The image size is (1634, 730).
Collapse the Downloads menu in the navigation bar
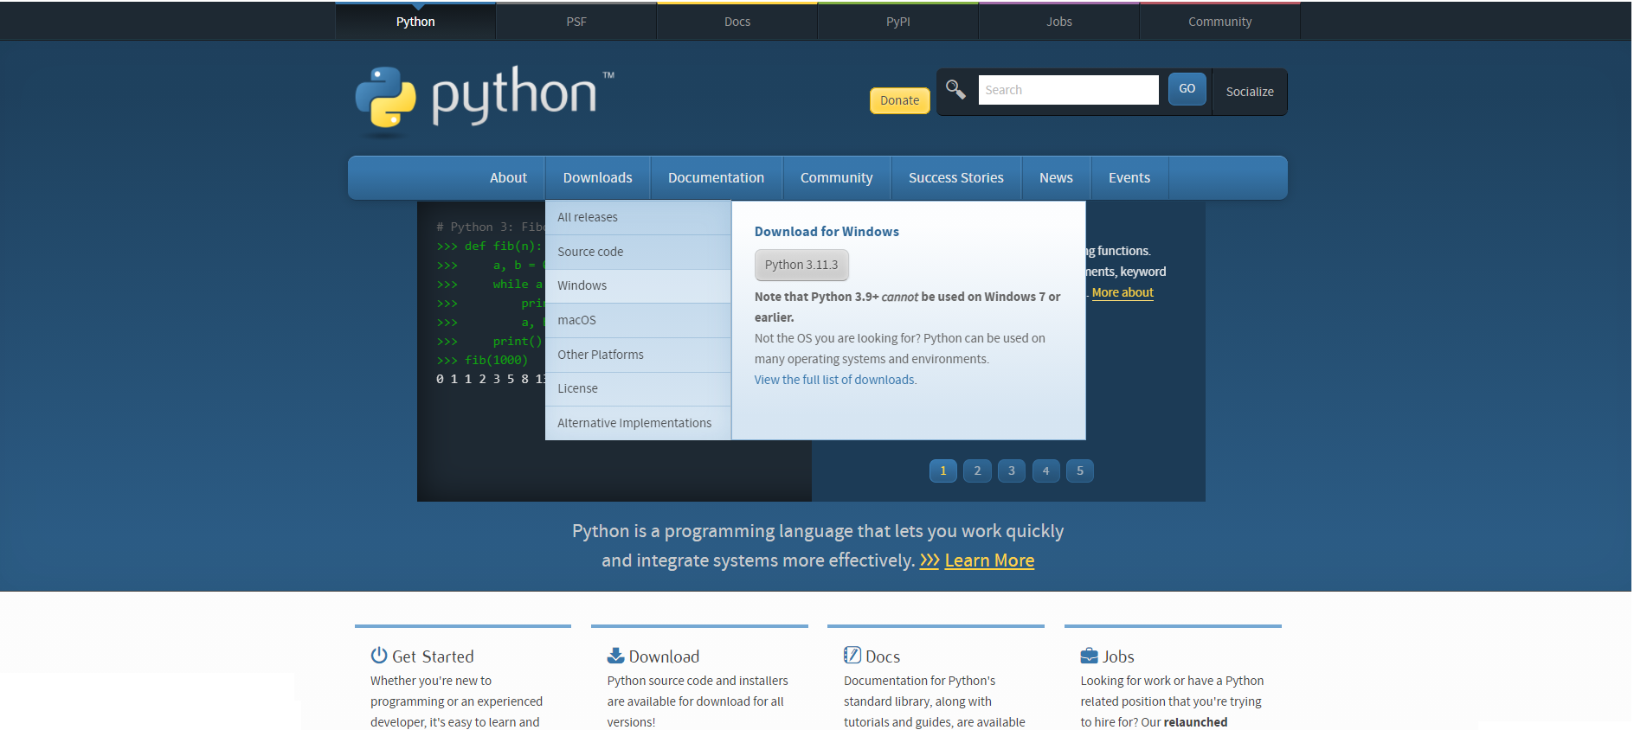[597, 177]
